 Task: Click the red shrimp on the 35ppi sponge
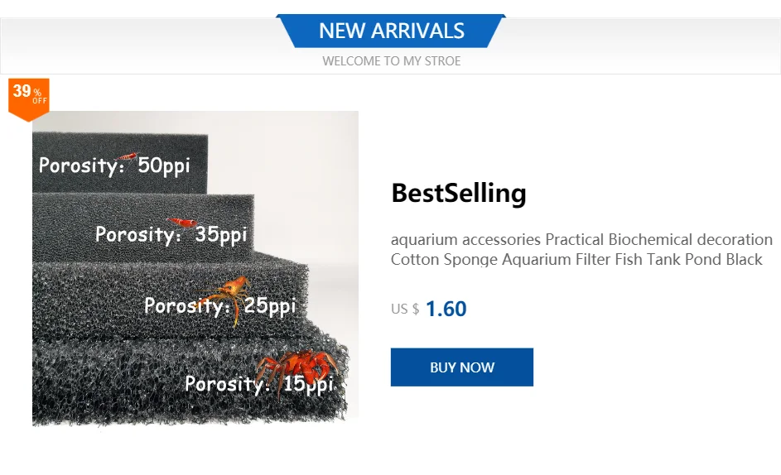click(182, 222)
